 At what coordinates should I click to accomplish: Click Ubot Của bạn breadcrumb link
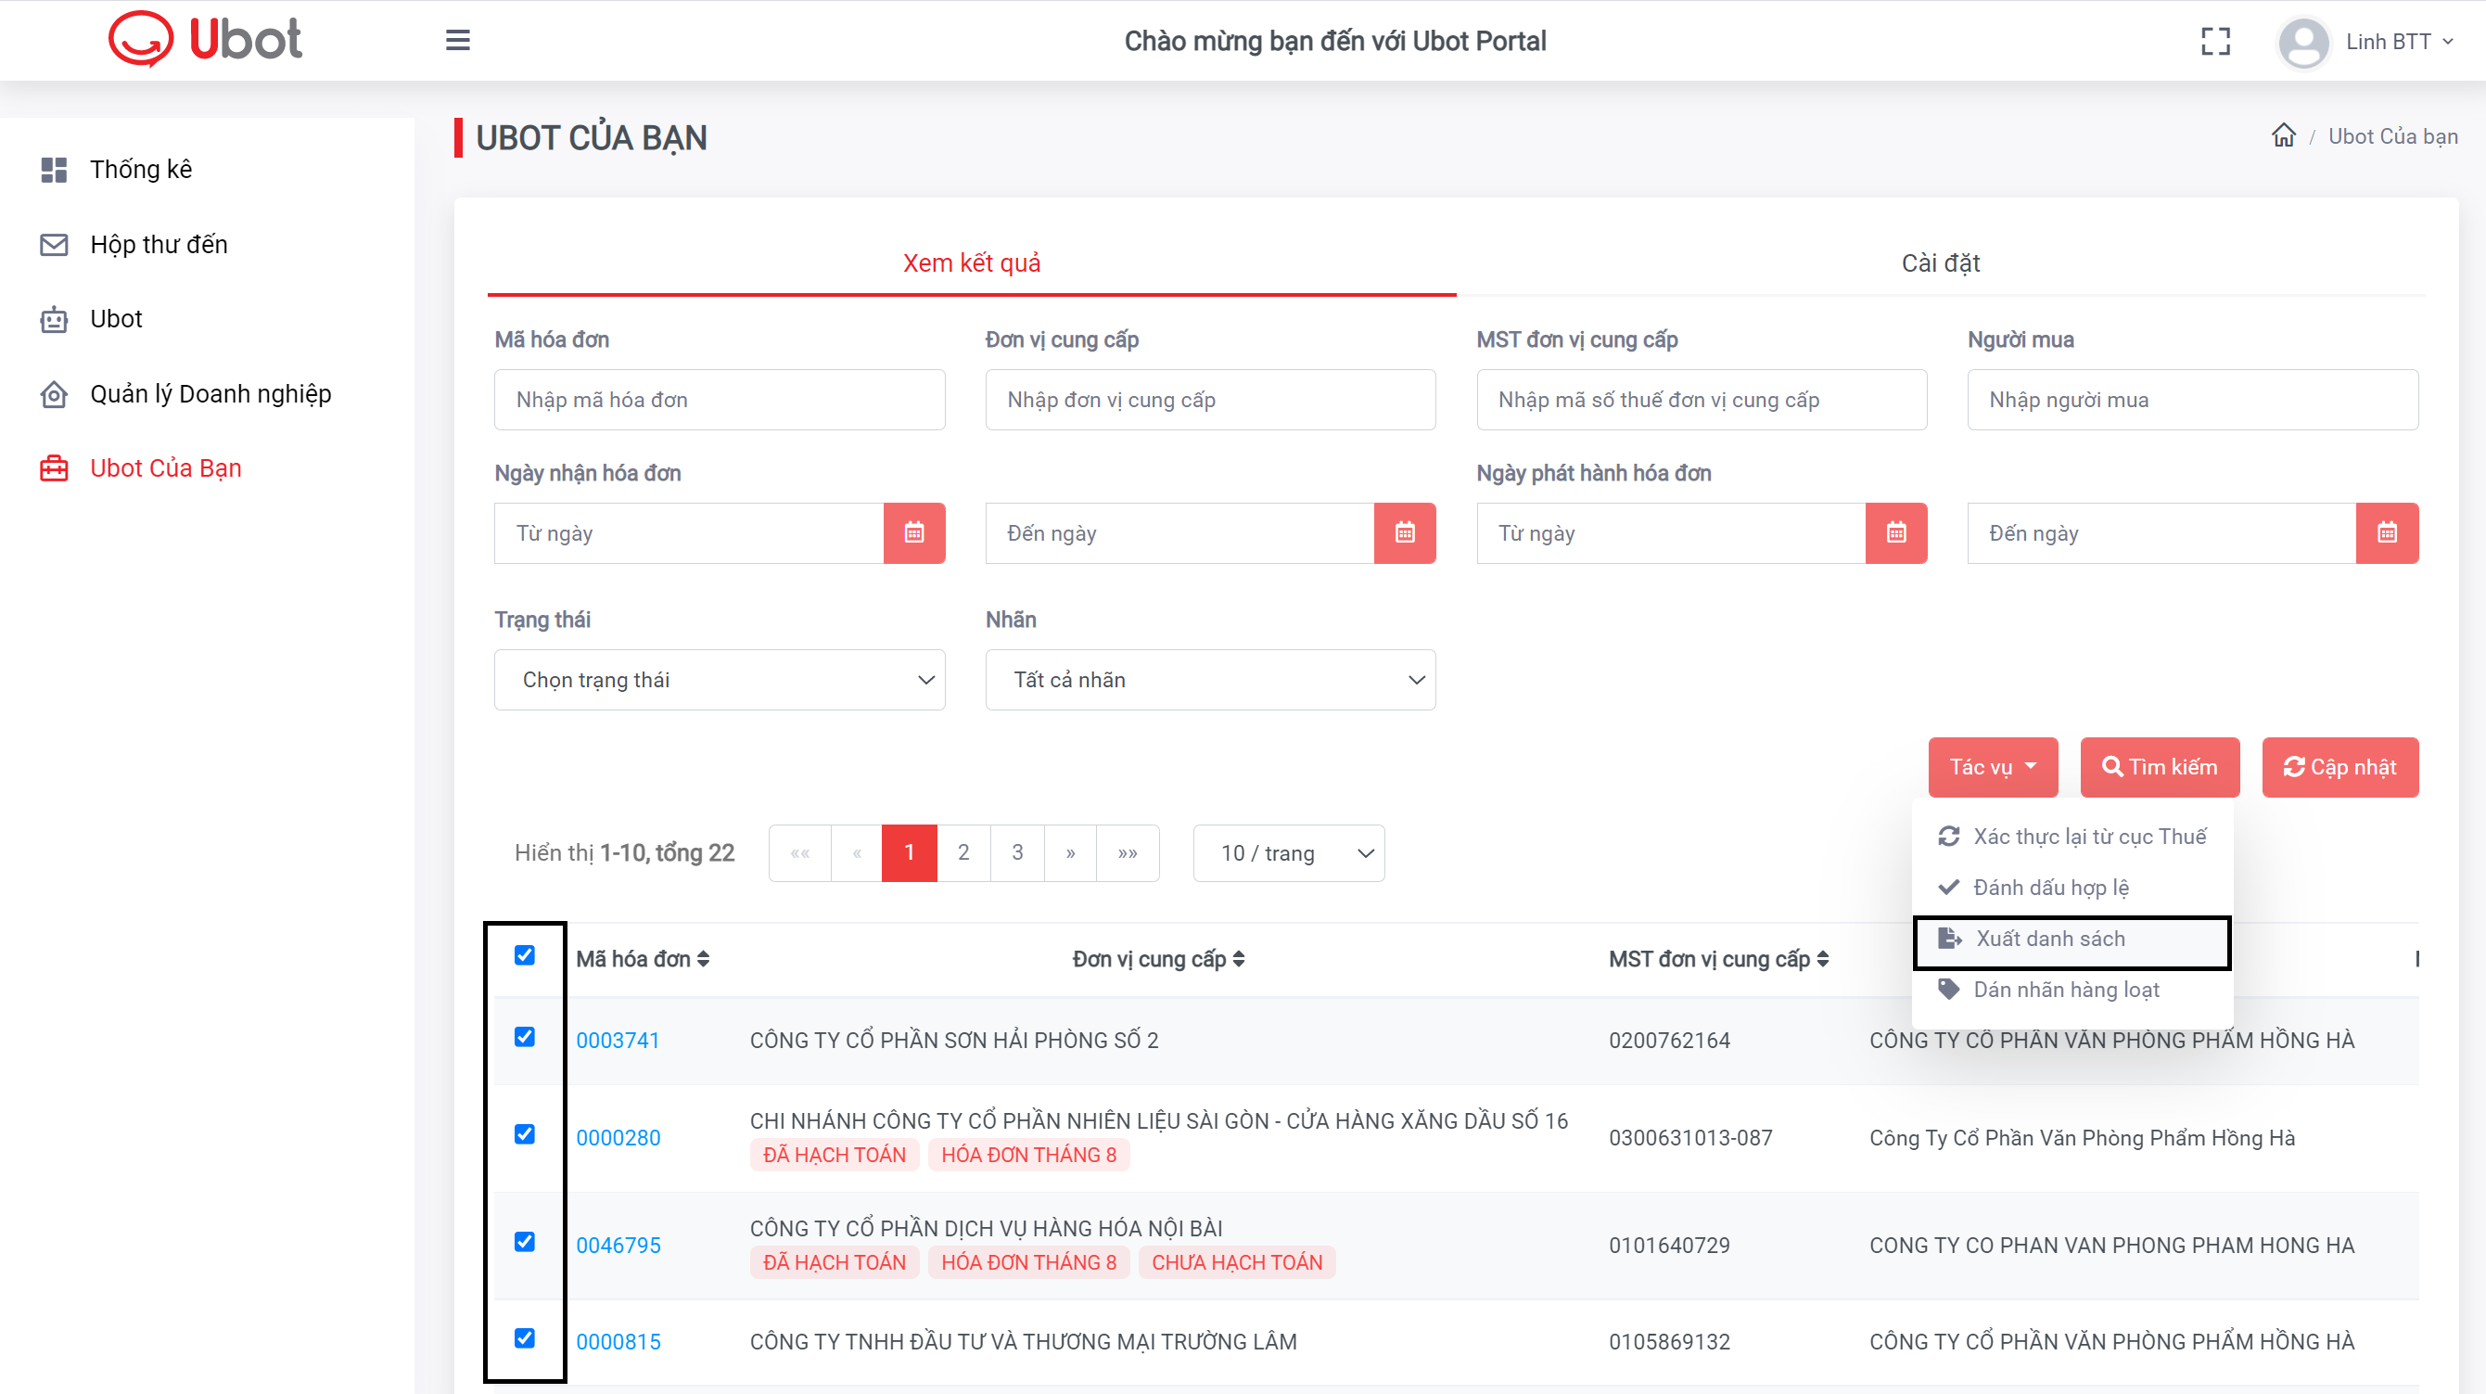coord(2392,136)
